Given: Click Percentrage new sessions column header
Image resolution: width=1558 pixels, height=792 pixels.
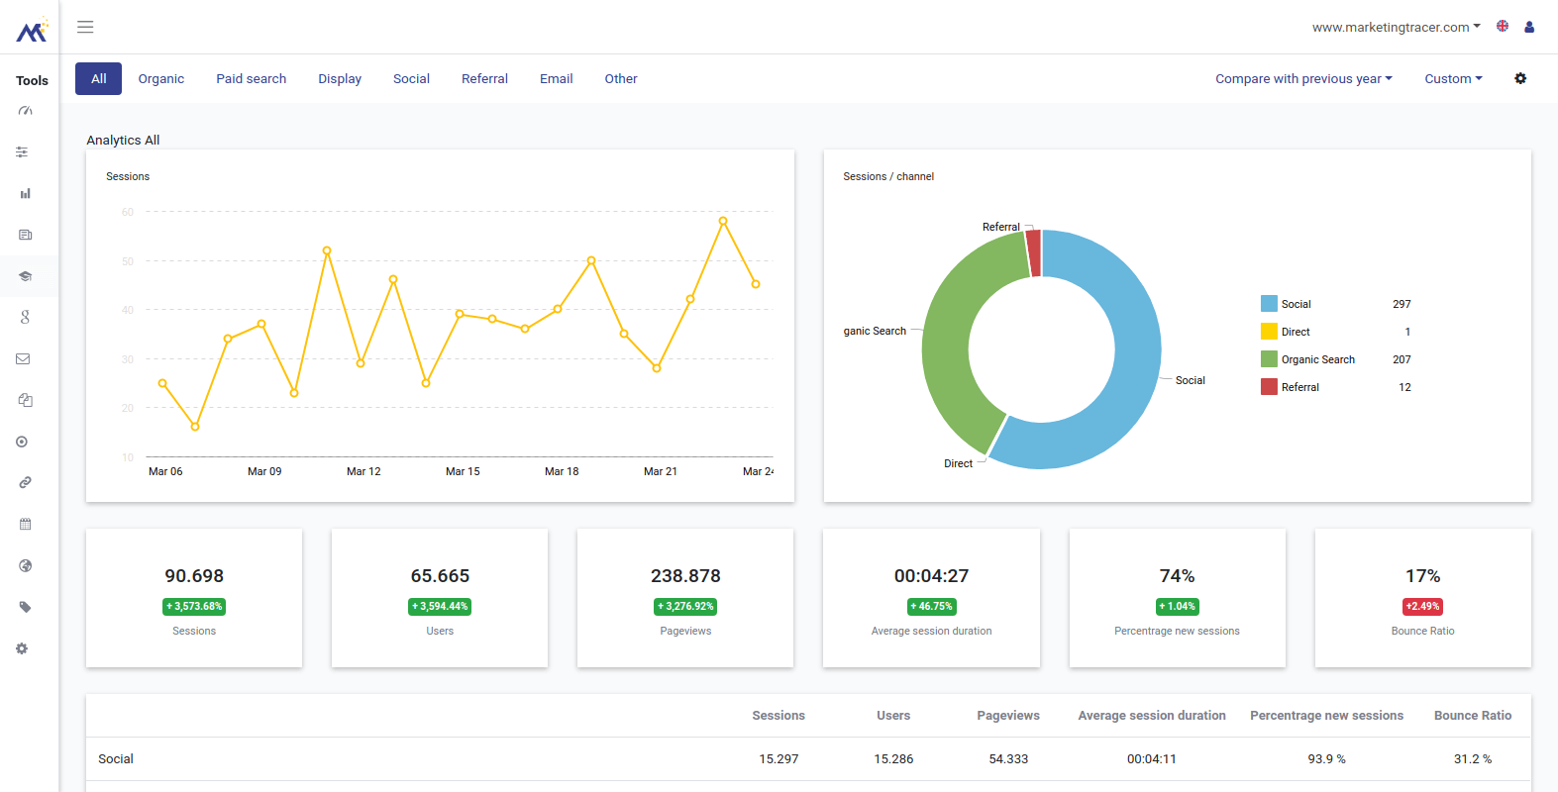Looking at the screenshot, I should click(1326, 716).
